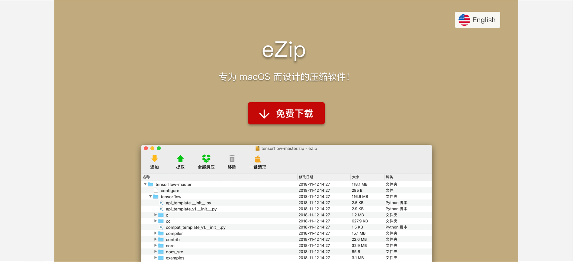Click the c folder icon

click(161, 215)
